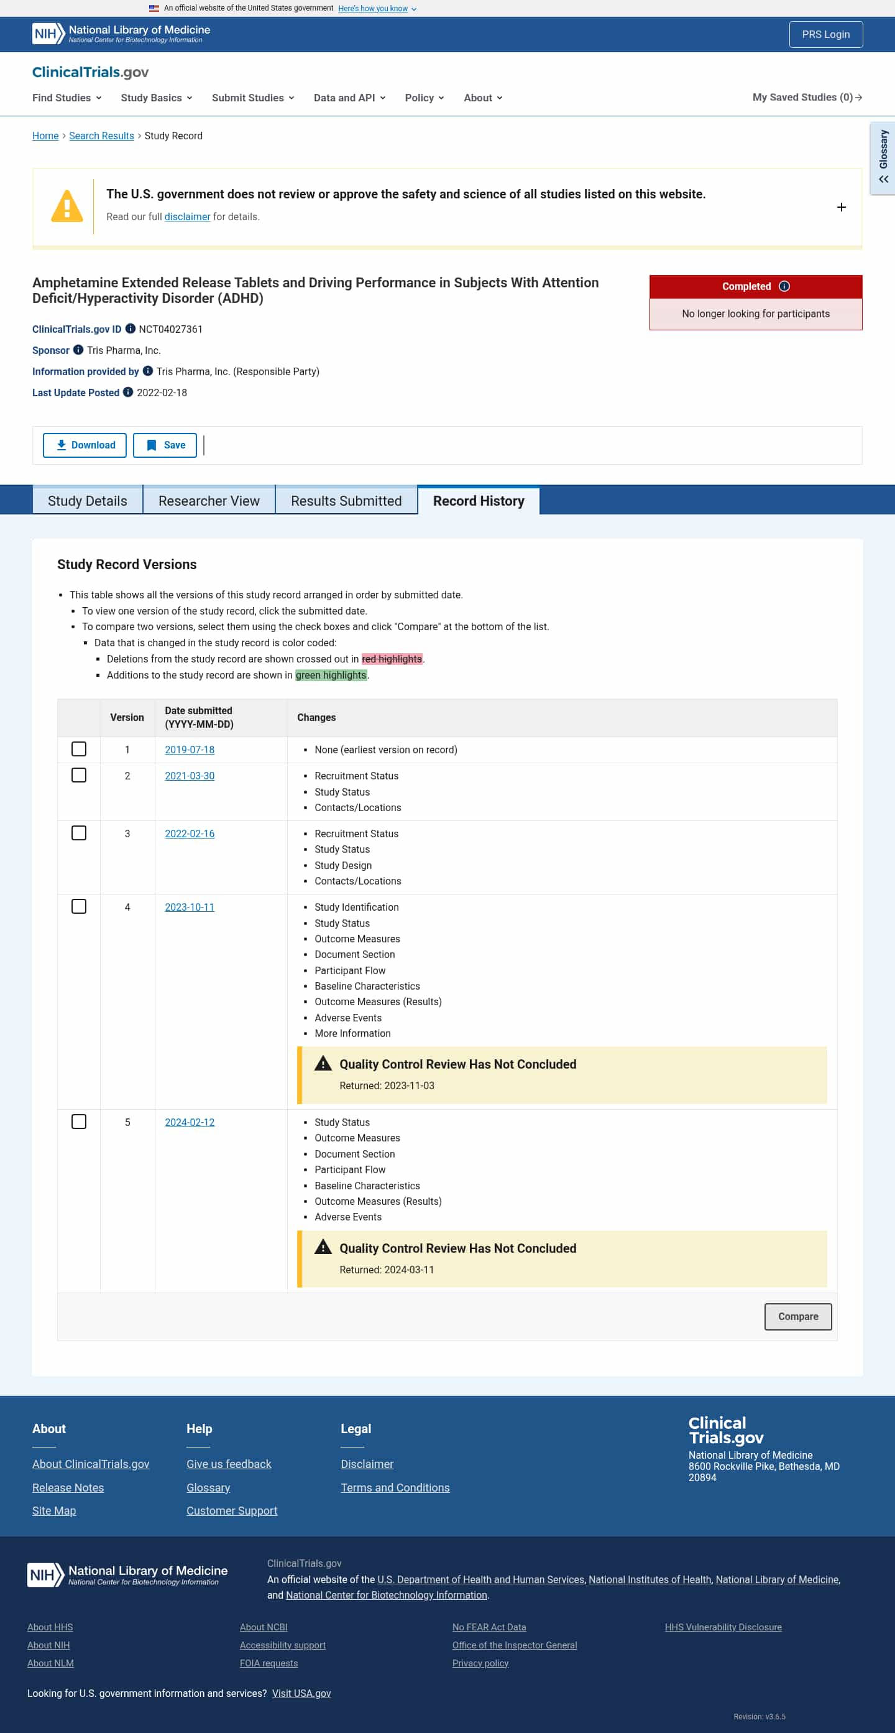Open the Results Submitted tab

(x=346, y=501)
